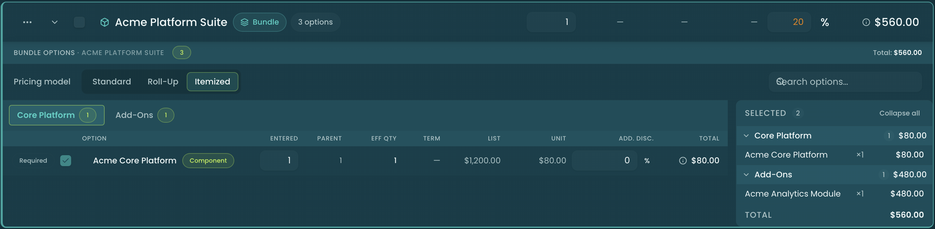Click Collapse all in Selected panel

click(x=899, y=113)
